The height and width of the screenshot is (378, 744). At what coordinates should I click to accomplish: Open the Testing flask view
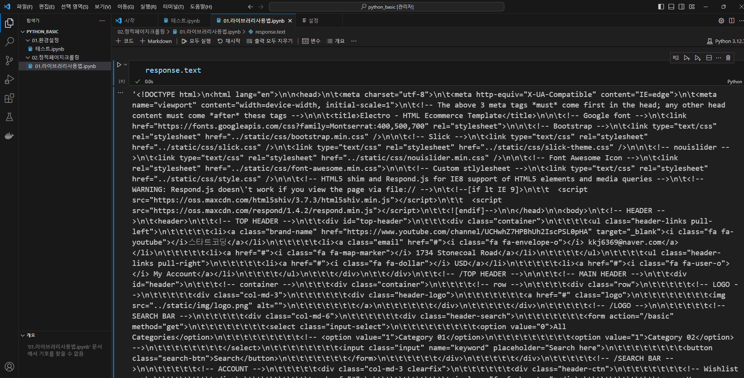pos(9,117)
